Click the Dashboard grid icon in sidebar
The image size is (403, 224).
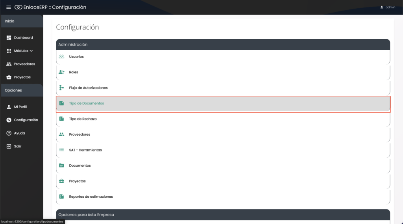[x=9, y=38]
